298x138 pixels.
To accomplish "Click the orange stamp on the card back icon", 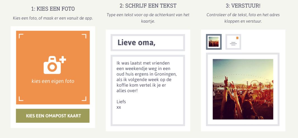I will pyautogui.click(x=237, y=38).
